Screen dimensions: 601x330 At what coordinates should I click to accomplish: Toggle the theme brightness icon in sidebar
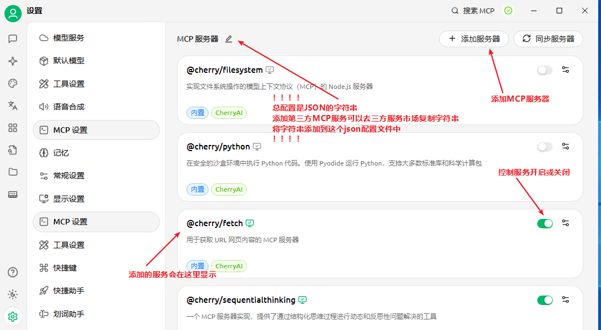13,294
